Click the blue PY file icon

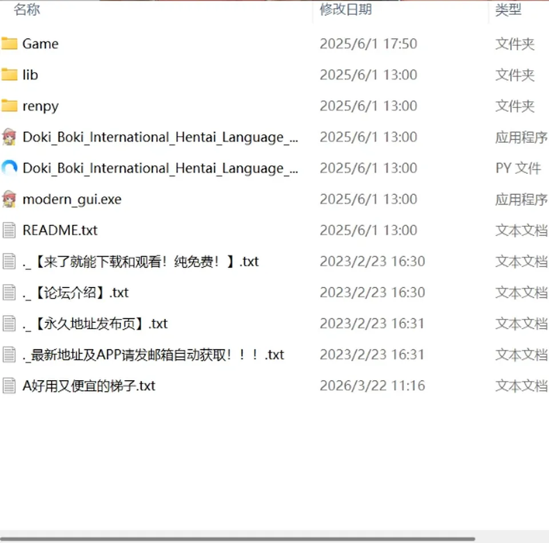point(9,168)
